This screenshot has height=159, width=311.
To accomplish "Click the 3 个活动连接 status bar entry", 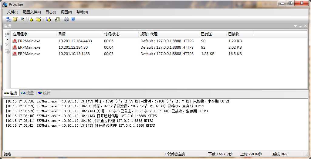I will click(174, 154).
